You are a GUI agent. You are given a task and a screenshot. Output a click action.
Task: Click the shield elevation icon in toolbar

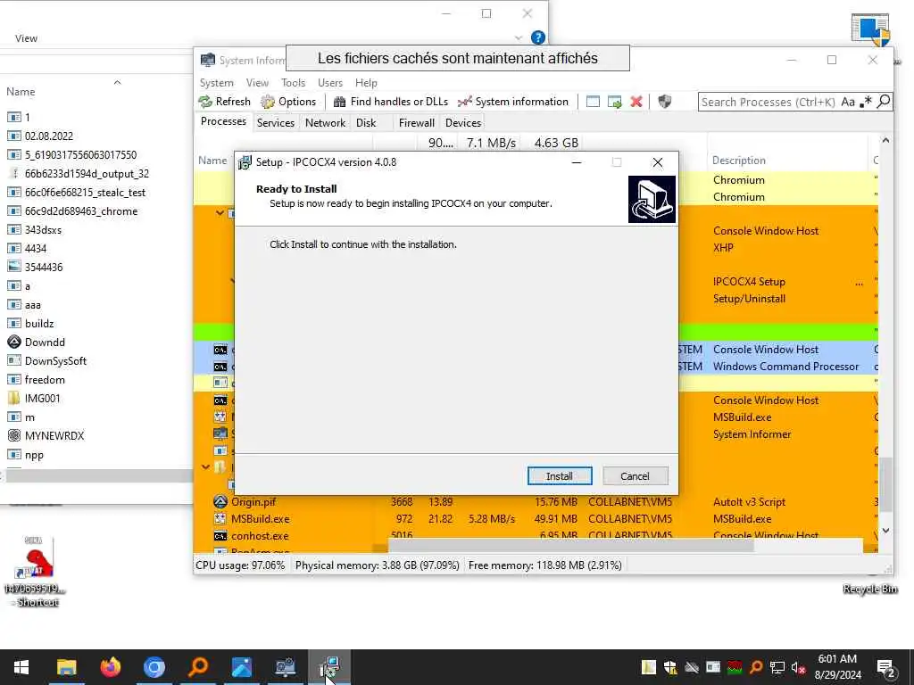(664, 102)
